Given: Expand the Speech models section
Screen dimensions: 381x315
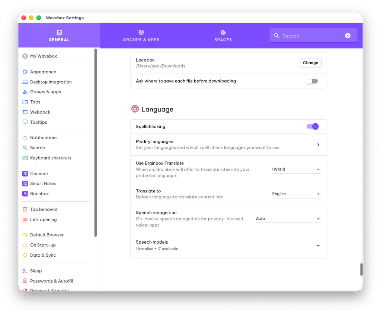Looking at the screenshot, I should click(x=318, y=246).
